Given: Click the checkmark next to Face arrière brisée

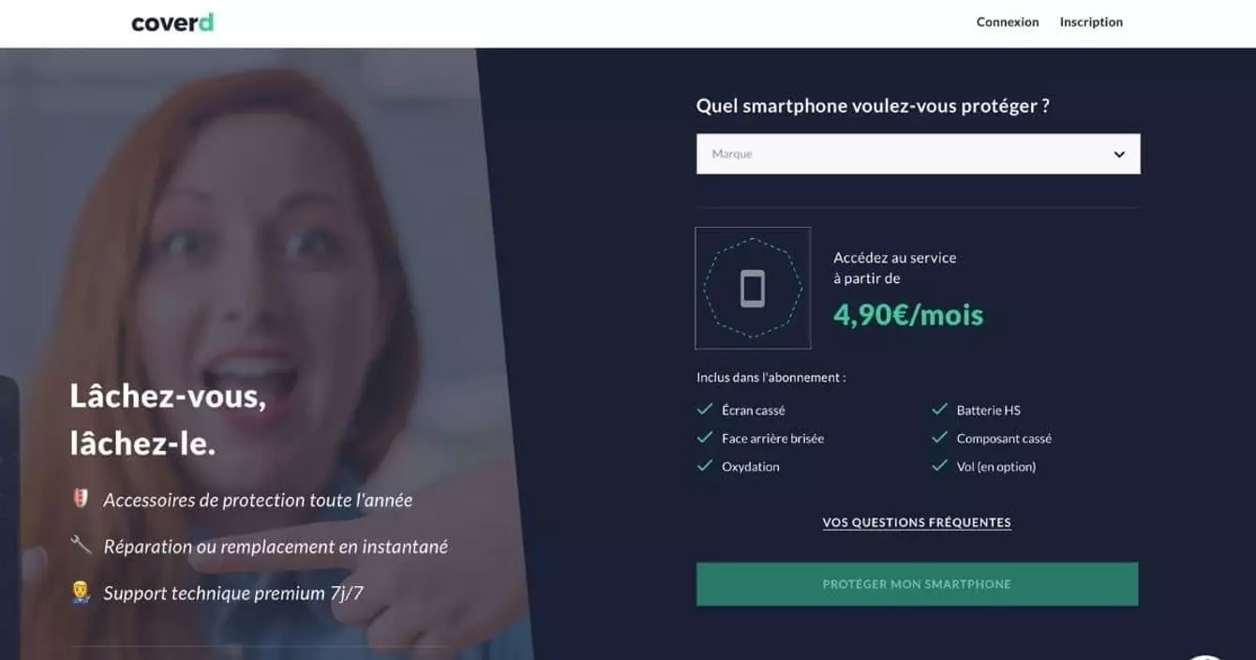Looking at the screenshot, I should pos(705,438).
